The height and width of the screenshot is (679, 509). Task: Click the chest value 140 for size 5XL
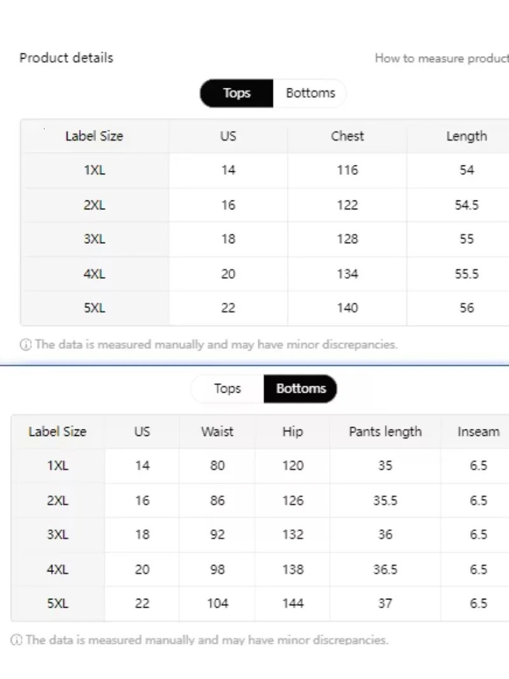347,308
